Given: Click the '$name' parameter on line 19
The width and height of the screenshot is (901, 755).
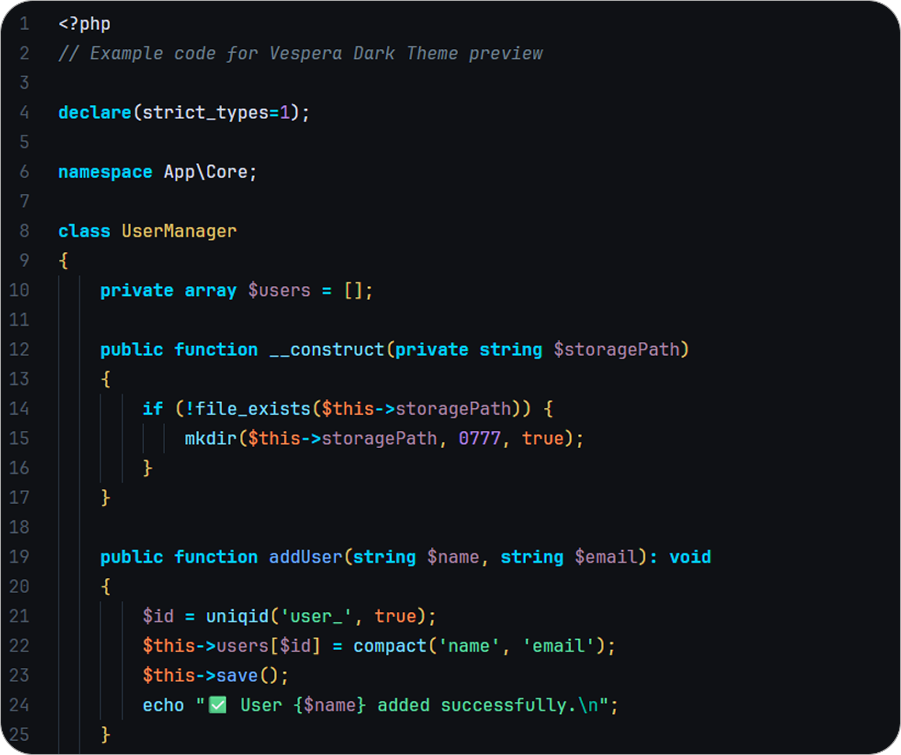Looking at the screenshot, I should coord(453,557).
